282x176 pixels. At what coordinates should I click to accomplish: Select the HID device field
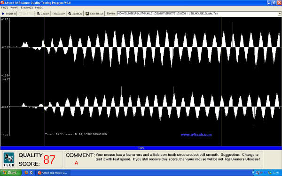197,14
